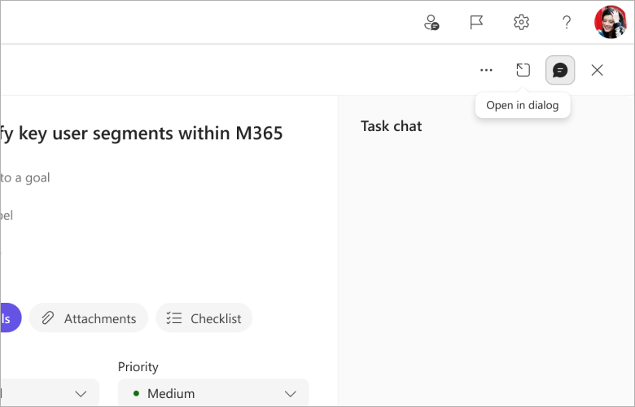Click the checklist icon in Checklist pill

[174, 318]
